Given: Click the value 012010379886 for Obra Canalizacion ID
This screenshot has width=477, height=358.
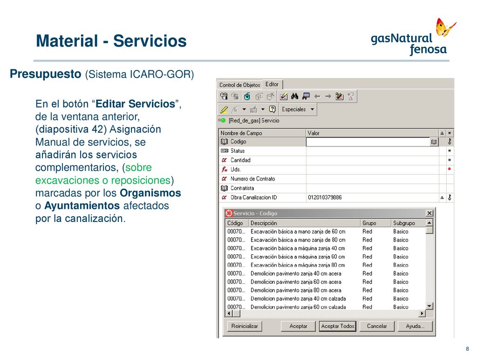Looking at the screenshot, I should point(325,197).
